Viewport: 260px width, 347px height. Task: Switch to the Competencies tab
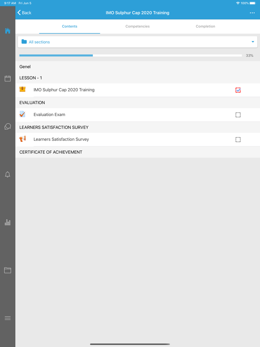(137, 26)
